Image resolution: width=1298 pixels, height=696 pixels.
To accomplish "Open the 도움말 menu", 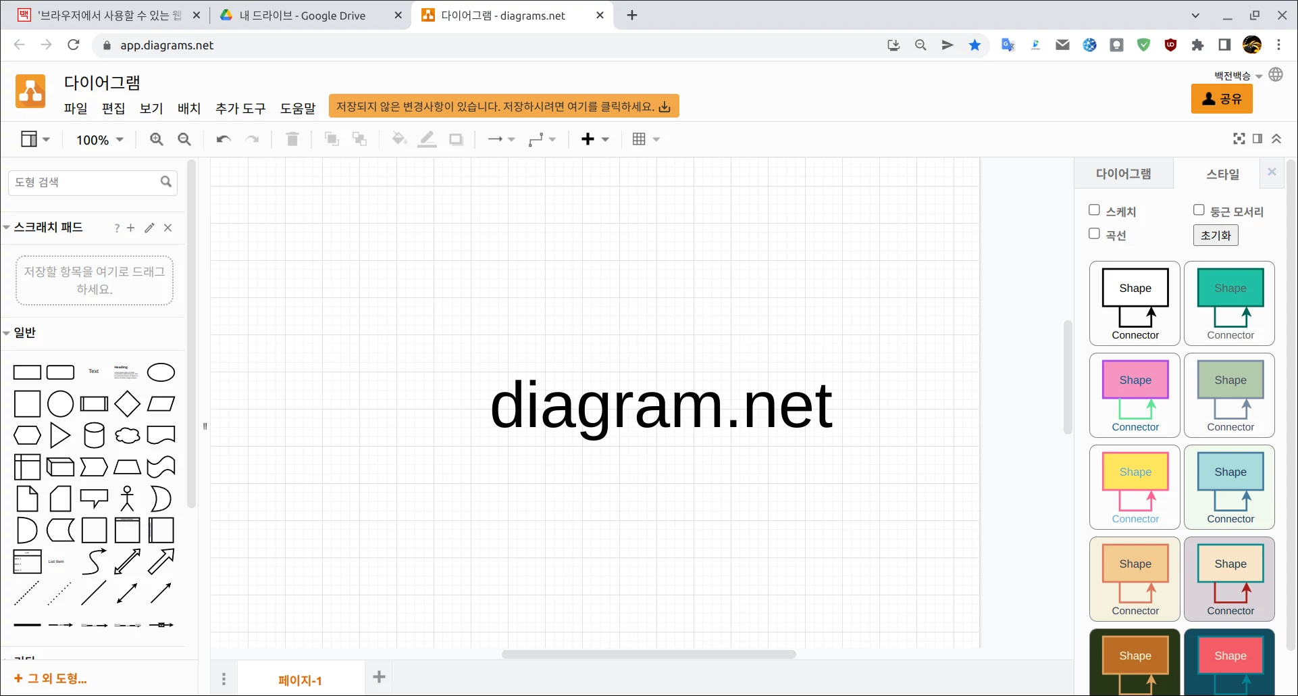I will tap(298, 108).
